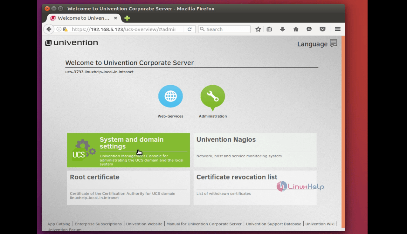Open System and domain settings tile heading
This screenshot has width=407, height=234.
(x=132, y=143)
